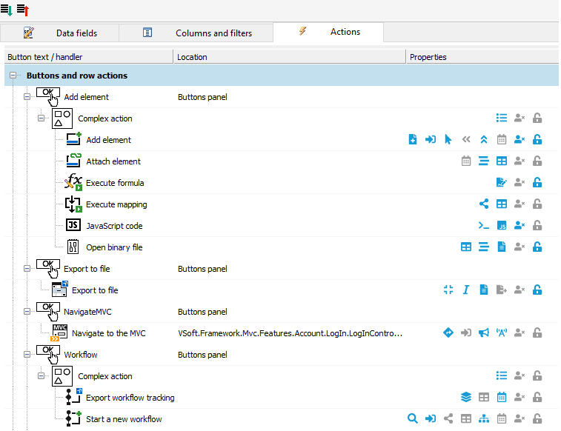Viewport: 561px width, 431px height.
Task: Switch to the Data fields tab
Action: (60, 33)
